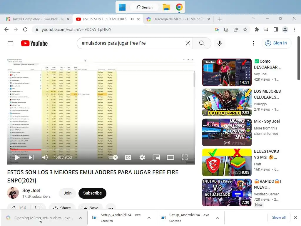Open the Mix - Soy Joel thumbnail

tap(227, 132)
